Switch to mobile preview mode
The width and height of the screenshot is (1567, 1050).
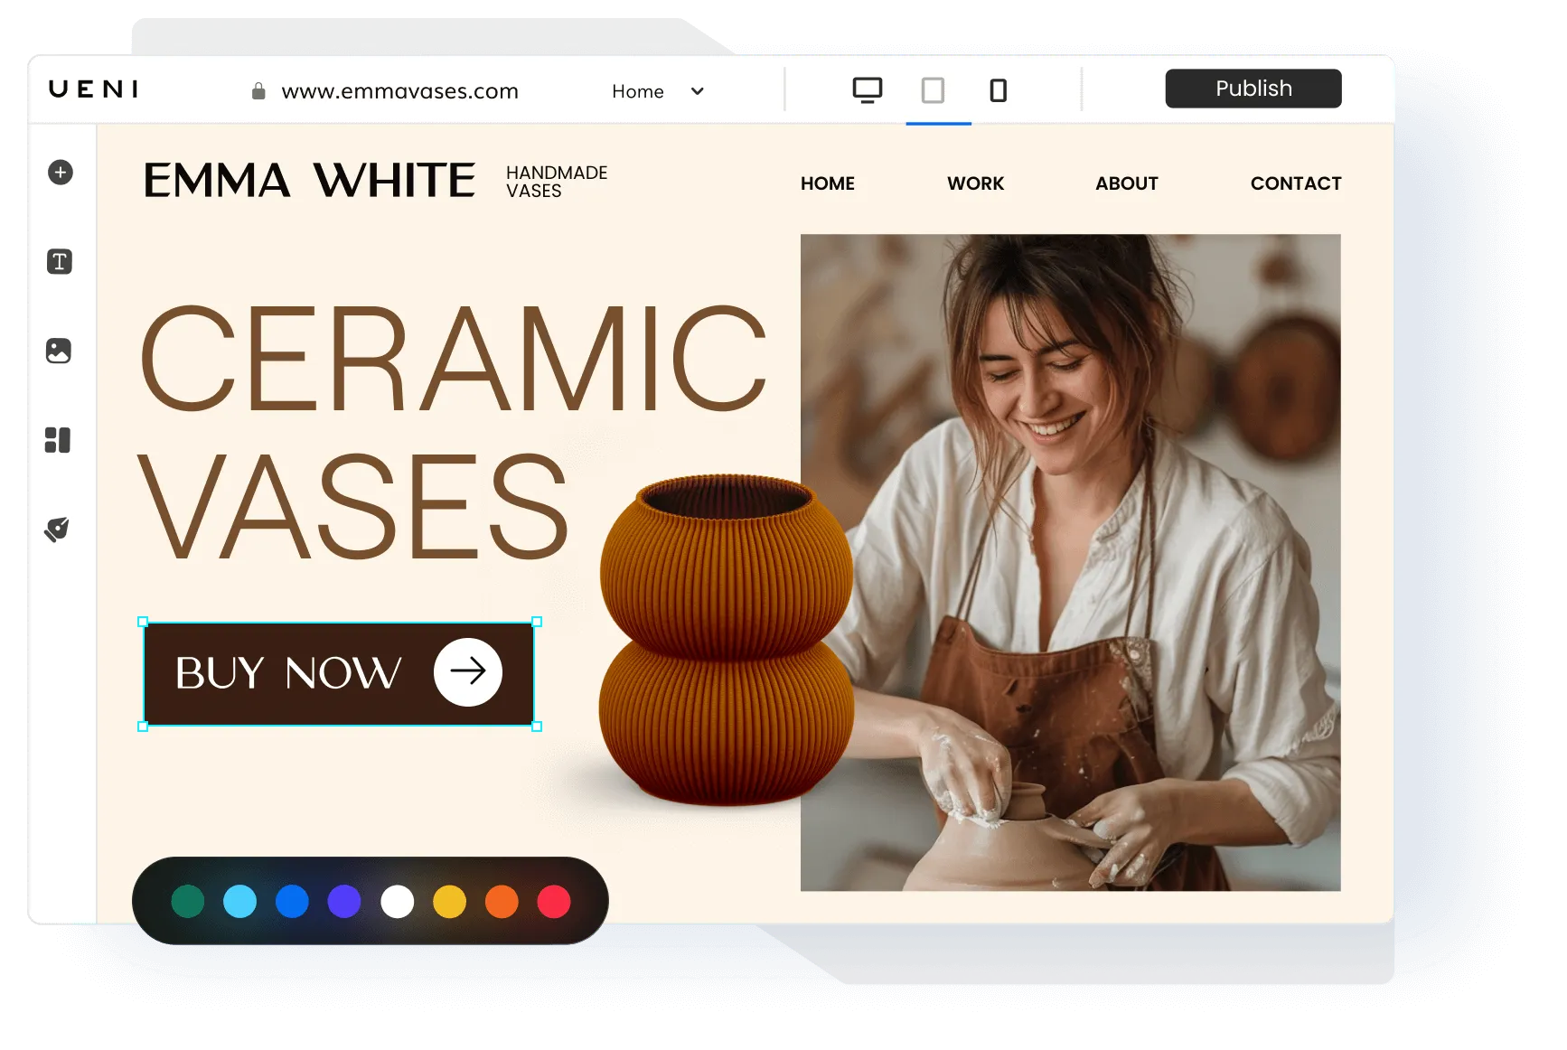pyautogui.click(x=997, y=90)
